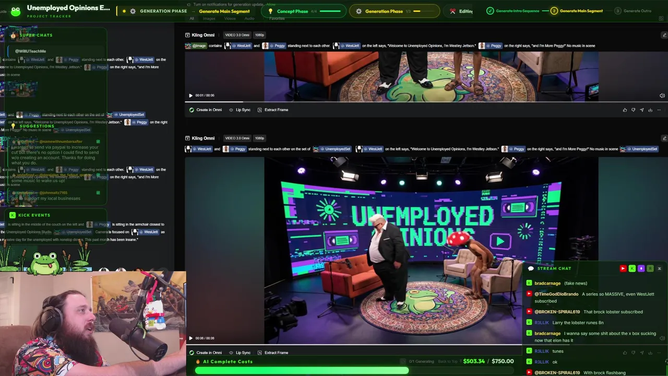The width and height of the screenshot is (668, 376).
Task: Click the 1080p badge on the first clip
Action: (x=259, y=35)
